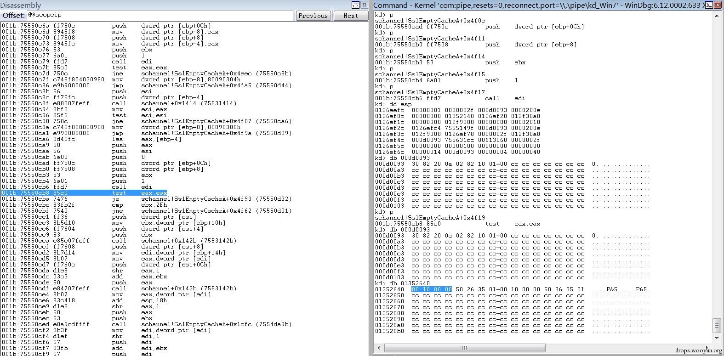Click highlighted bytes '00 10 00 00' at 01352640
Image resolution: width=724 pixels, height=356 pixels.
pos(432,289)
